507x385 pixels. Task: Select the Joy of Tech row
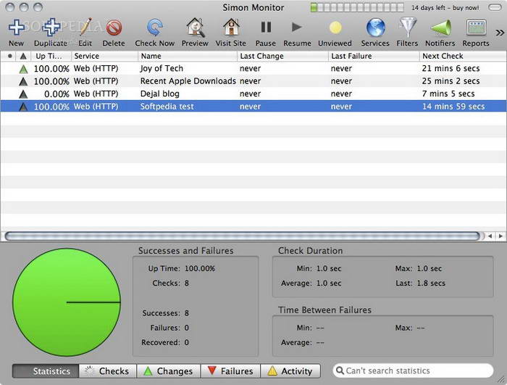pyautogui.click(x=253, y=68)
